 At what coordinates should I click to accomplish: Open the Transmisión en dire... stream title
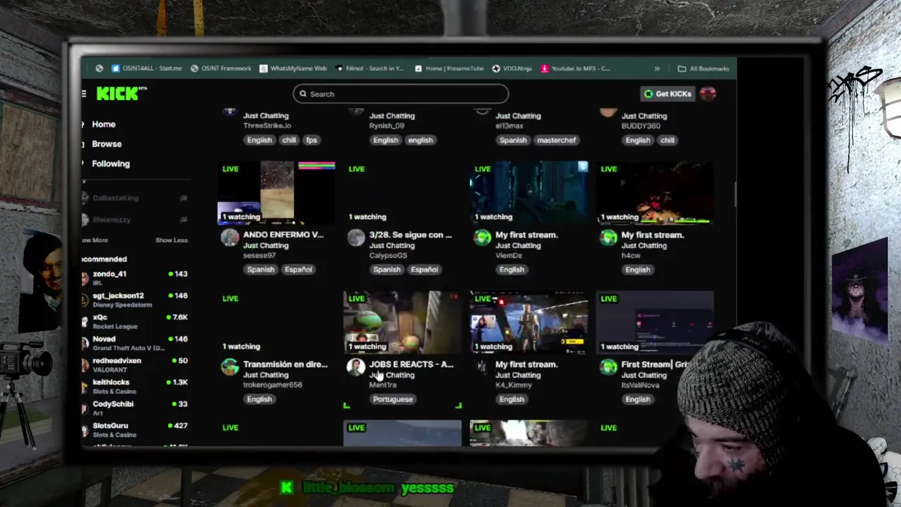(285, 364)
